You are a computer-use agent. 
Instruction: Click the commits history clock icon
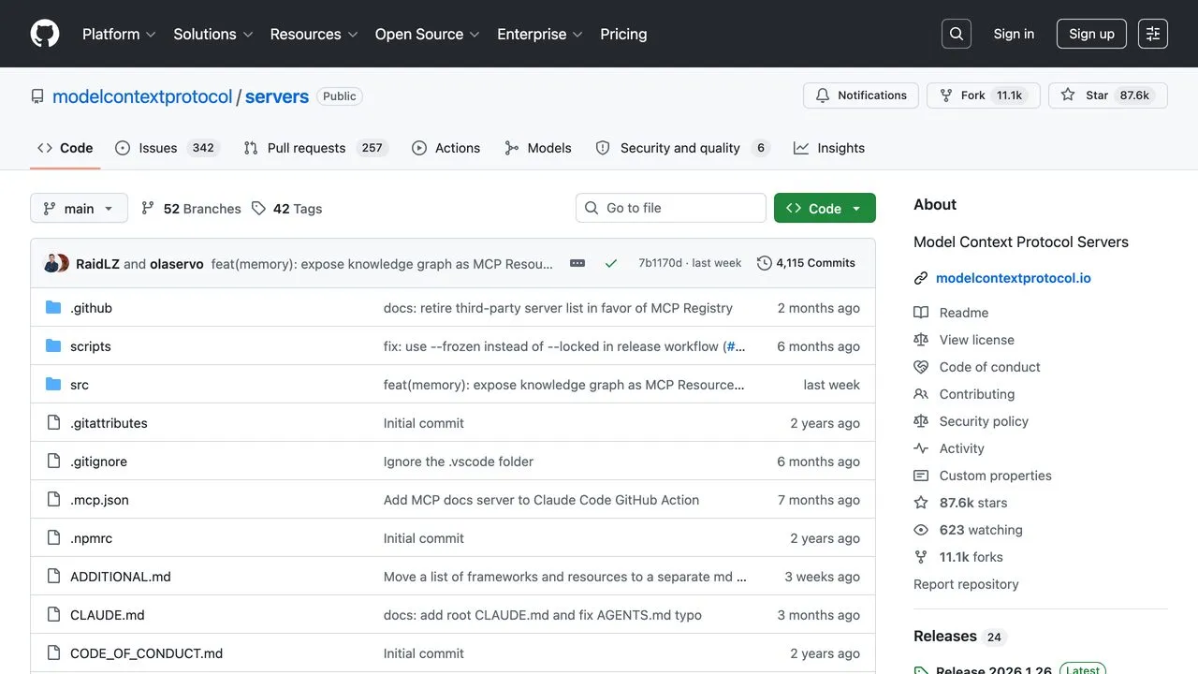tap(765, 263)
